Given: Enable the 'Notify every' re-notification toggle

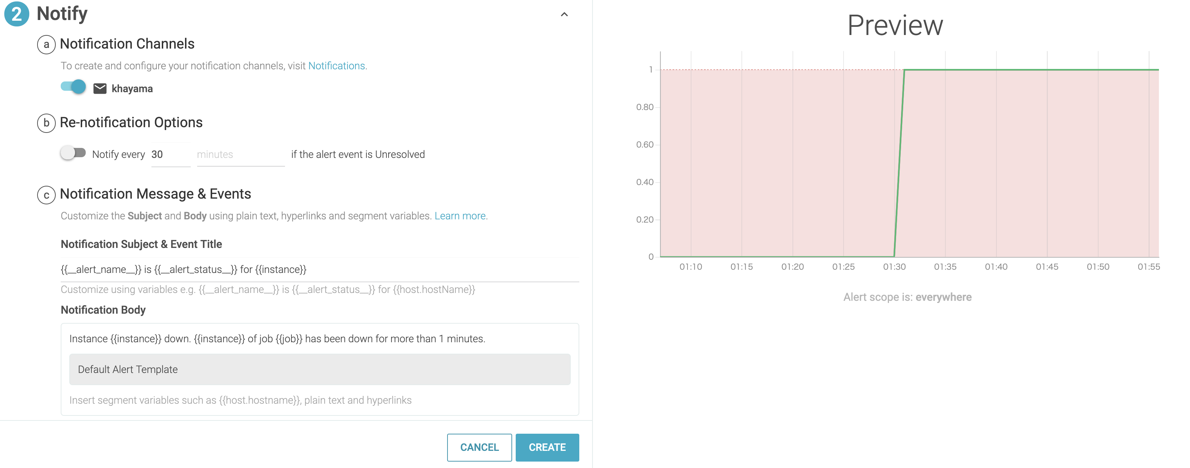Looking at the screenshot, I should 73,153.
